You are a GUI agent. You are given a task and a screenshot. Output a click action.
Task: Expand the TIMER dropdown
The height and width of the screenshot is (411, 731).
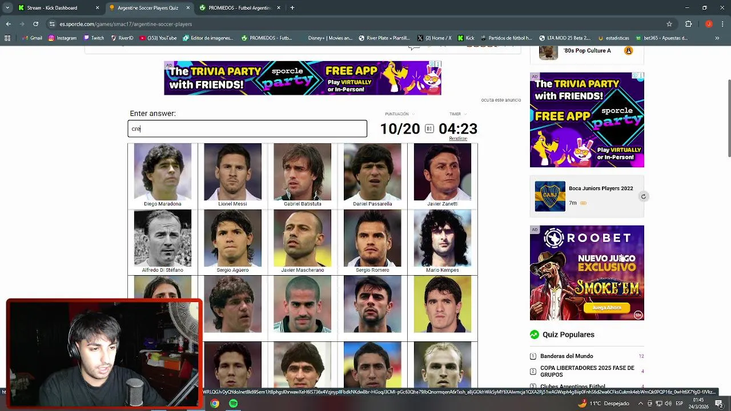(x=457, y=114)
